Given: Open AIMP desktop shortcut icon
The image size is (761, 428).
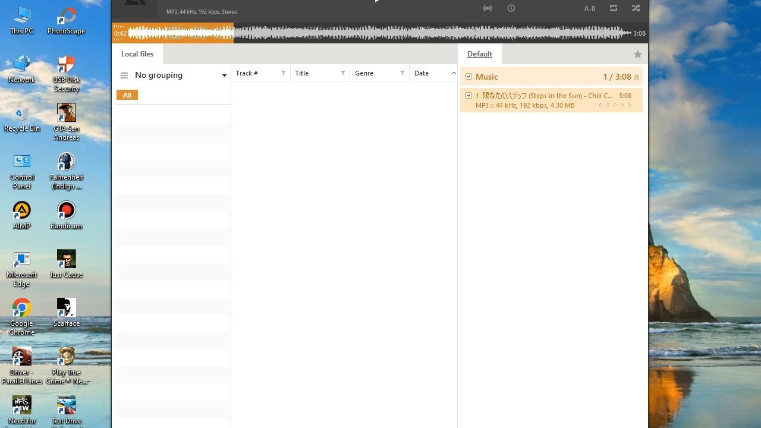Looking at the screenshot, I should 22,211.
